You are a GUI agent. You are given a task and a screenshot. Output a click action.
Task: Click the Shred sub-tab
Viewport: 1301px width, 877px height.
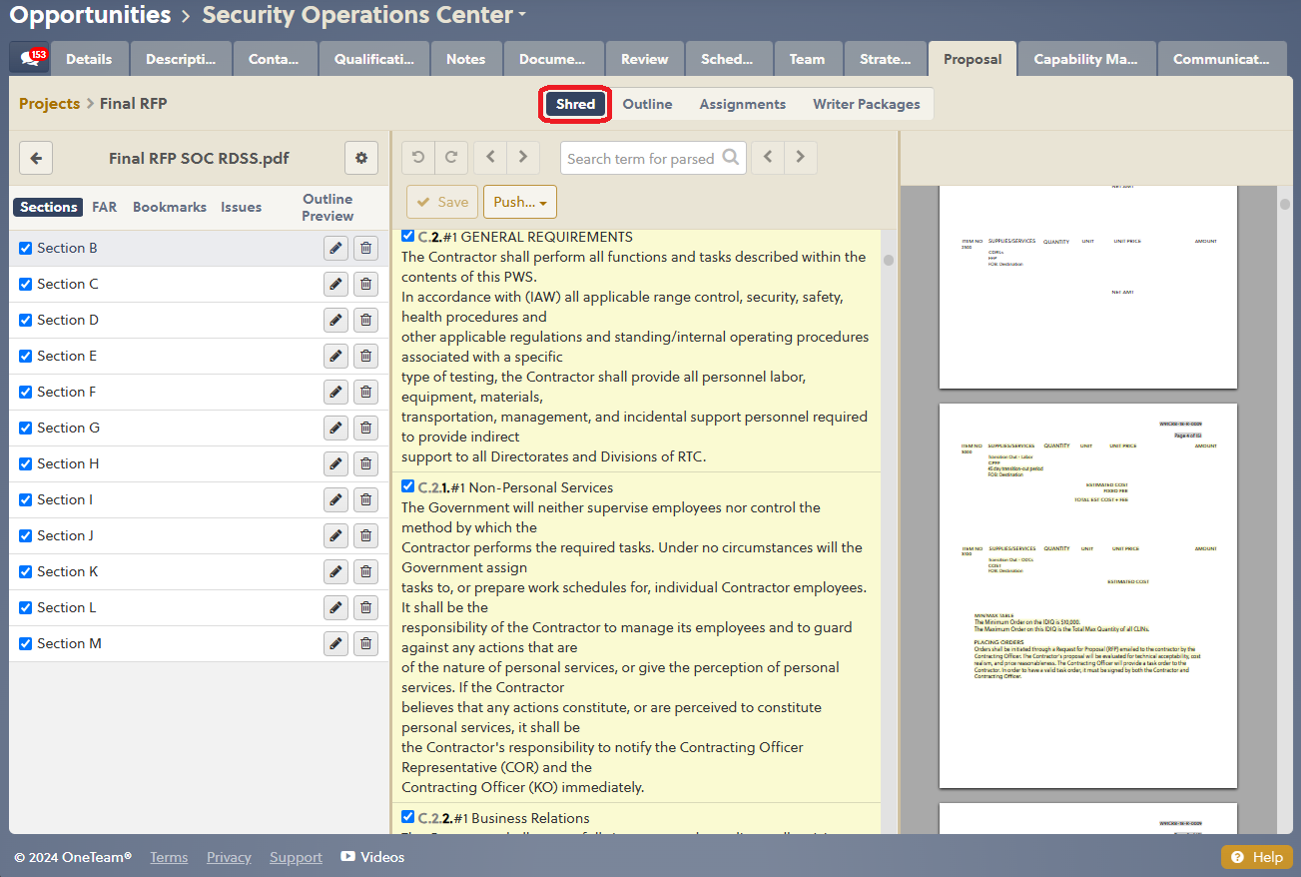pos(575,104)
